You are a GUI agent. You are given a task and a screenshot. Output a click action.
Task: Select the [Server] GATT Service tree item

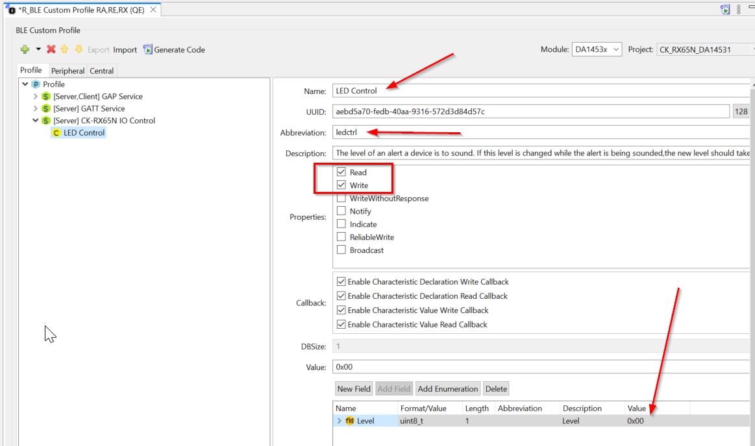click(x=89, y=109)
